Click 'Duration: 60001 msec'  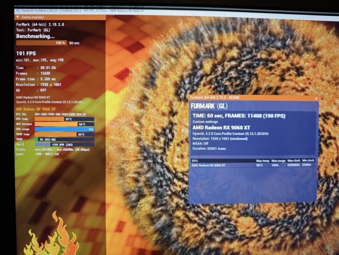pyautogui.click(x=209, y=149)
